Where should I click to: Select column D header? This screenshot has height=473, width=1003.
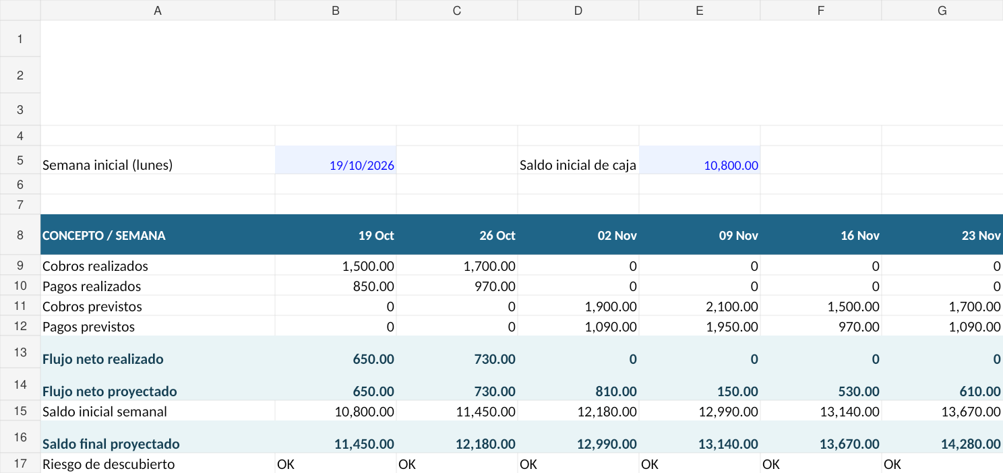578,10
